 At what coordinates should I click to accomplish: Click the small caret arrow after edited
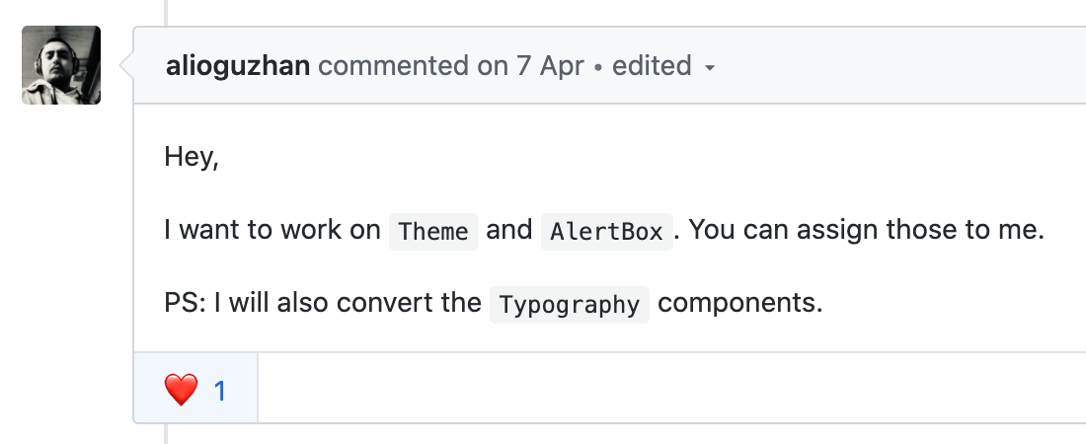pos(709,68)
